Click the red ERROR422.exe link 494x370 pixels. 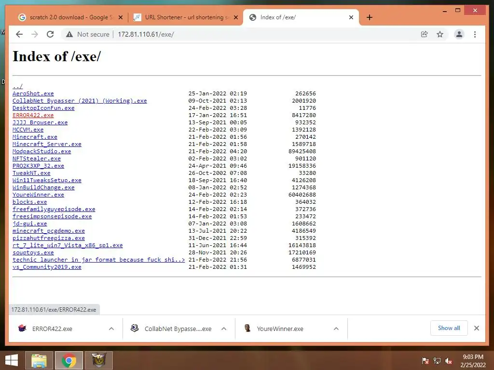[x=33, y=115]
